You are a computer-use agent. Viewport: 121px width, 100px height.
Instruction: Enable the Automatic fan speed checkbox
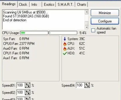[93, 30]
